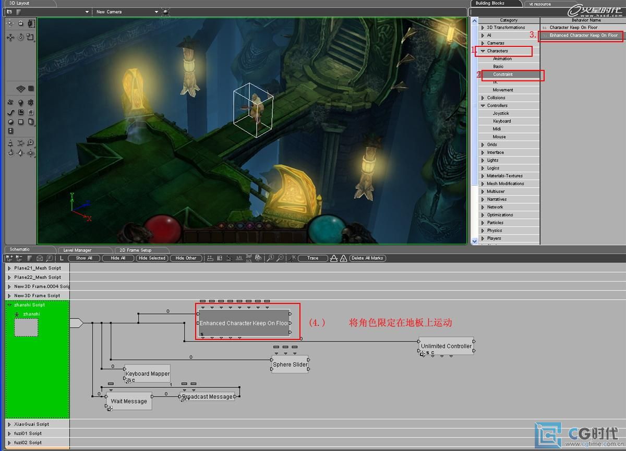Click the create texture film icon
The height and width of the screenshot is (451, 626).
click(10, 131)
